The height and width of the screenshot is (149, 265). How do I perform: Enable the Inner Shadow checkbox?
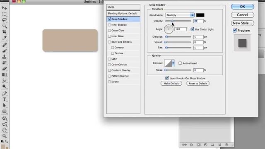coord(109,25)
